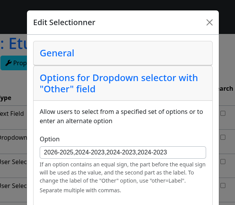Click the Properties button behind the dialog
This screenshot has height=205, width=235.
pyautogui.click(x=14, y=63)
